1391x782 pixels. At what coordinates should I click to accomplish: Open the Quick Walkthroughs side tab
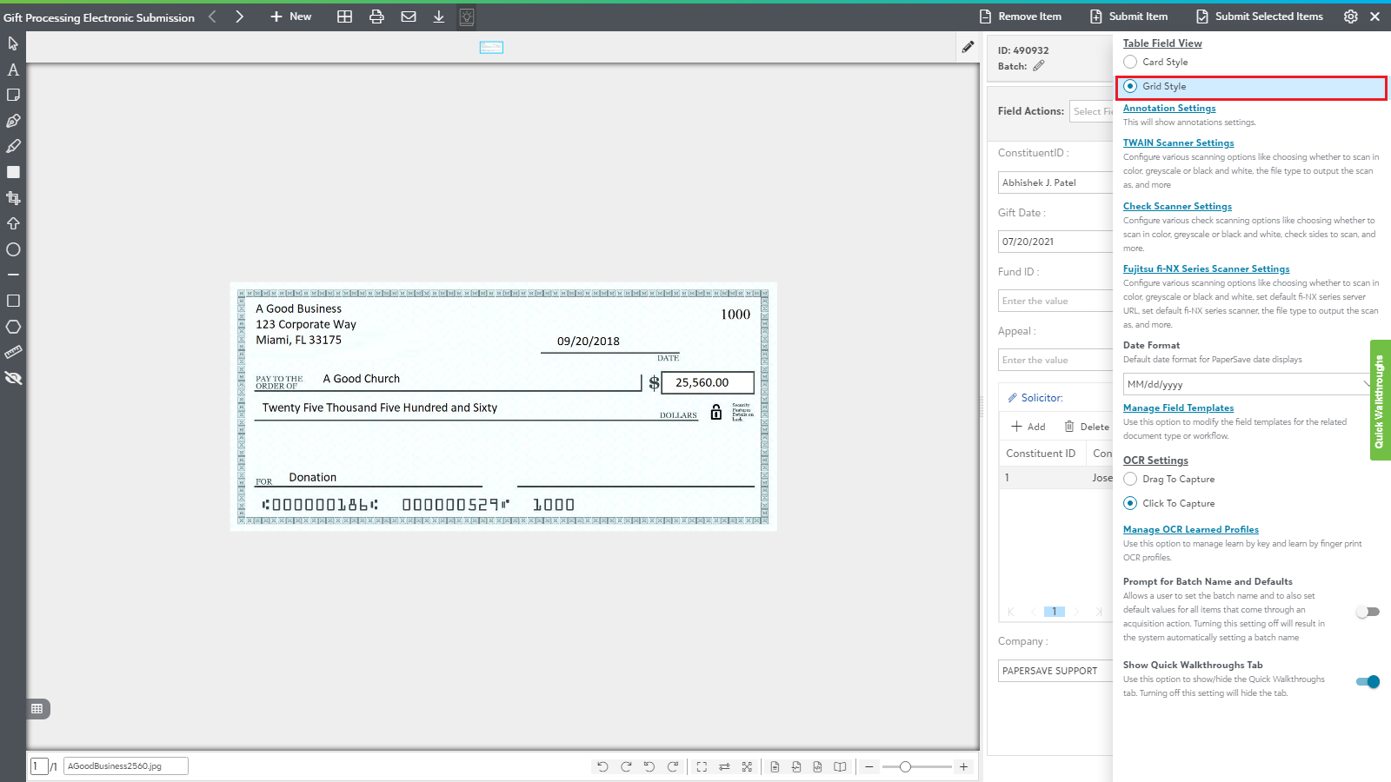[1380, 401]
